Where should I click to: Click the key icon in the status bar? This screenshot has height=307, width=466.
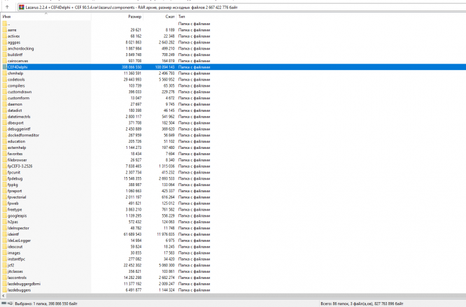(10, 304)
